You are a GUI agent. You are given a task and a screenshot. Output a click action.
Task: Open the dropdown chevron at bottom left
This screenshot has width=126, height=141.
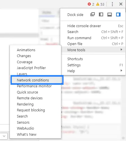tap(4, 136)
